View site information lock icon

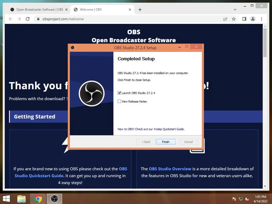[38, 19]
